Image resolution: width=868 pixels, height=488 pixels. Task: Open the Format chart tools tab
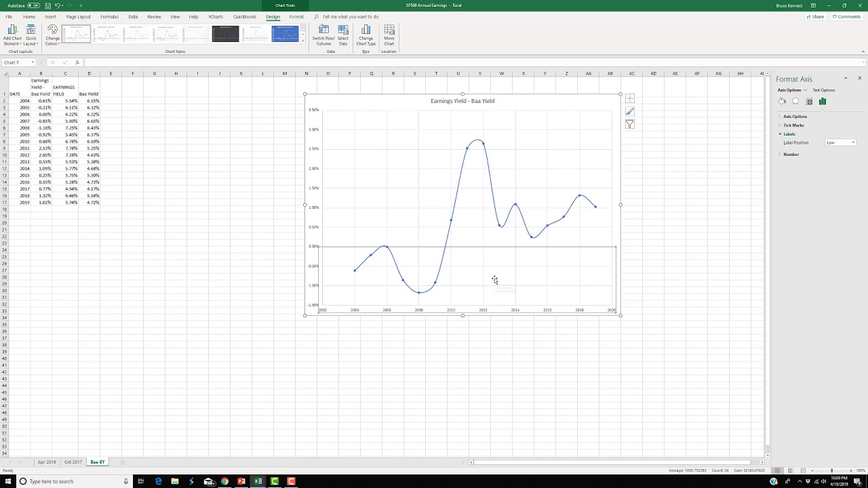[296, 16]
